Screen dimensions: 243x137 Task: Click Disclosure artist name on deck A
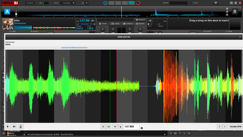tap(20, 23)
